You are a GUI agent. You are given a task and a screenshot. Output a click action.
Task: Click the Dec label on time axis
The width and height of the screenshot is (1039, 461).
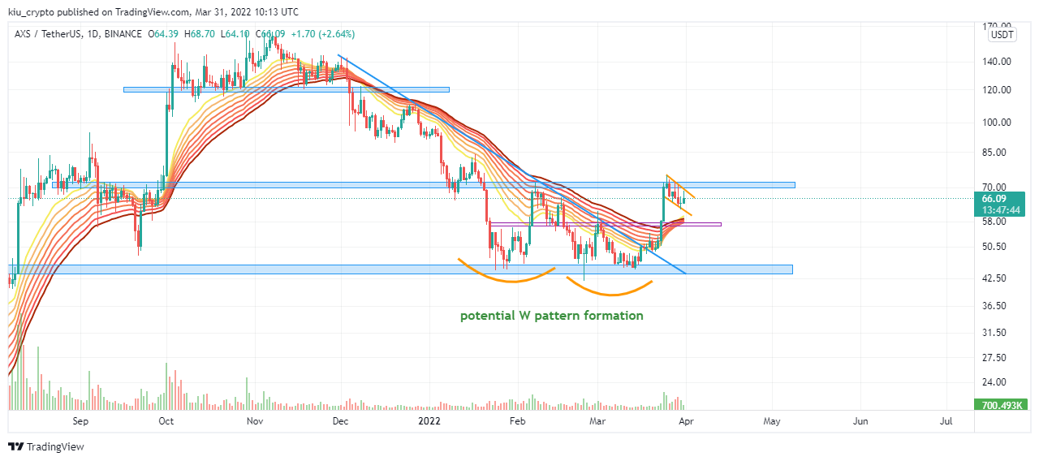tap(340, 421)
